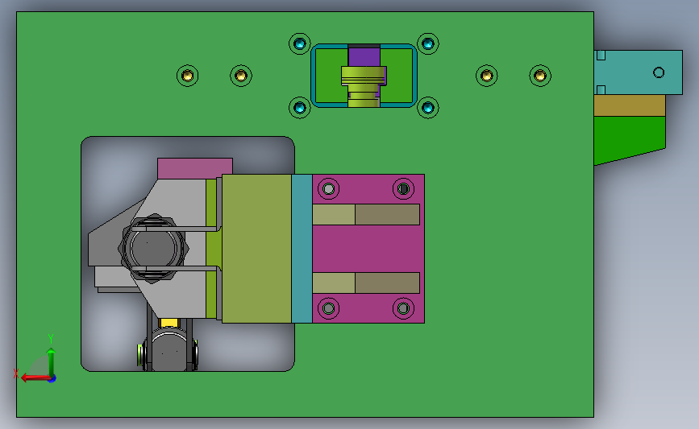Select the teal vertical strip beside magenta block
This screenshot has height=429, width=699.
click(x=302, y=249)
